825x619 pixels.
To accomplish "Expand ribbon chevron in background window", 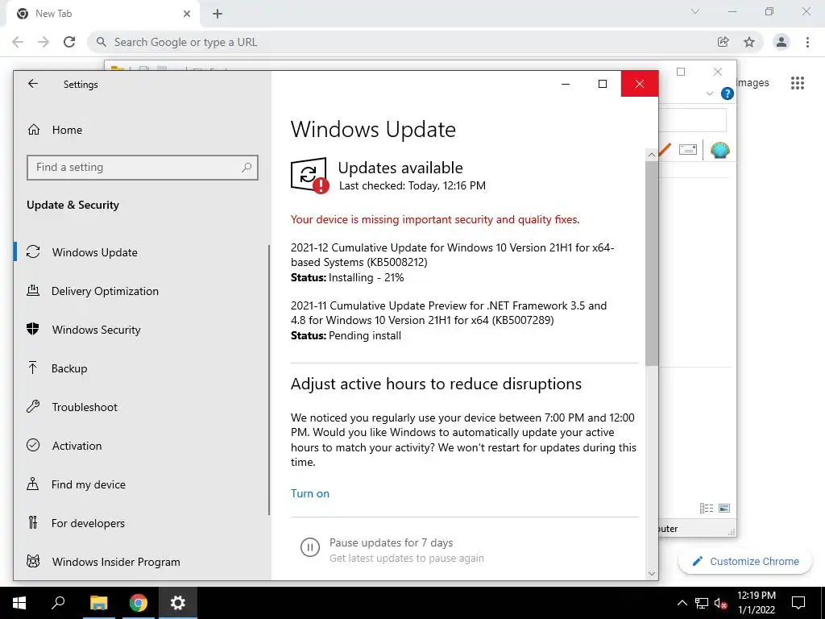I will pos(709,93).
